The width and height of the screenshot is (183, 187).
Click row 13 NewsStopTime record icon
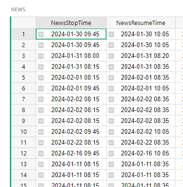pyautogui.click(x=41, y=164)
